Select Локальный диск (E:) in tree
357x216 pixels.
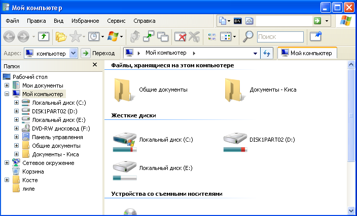pos(59,120)
